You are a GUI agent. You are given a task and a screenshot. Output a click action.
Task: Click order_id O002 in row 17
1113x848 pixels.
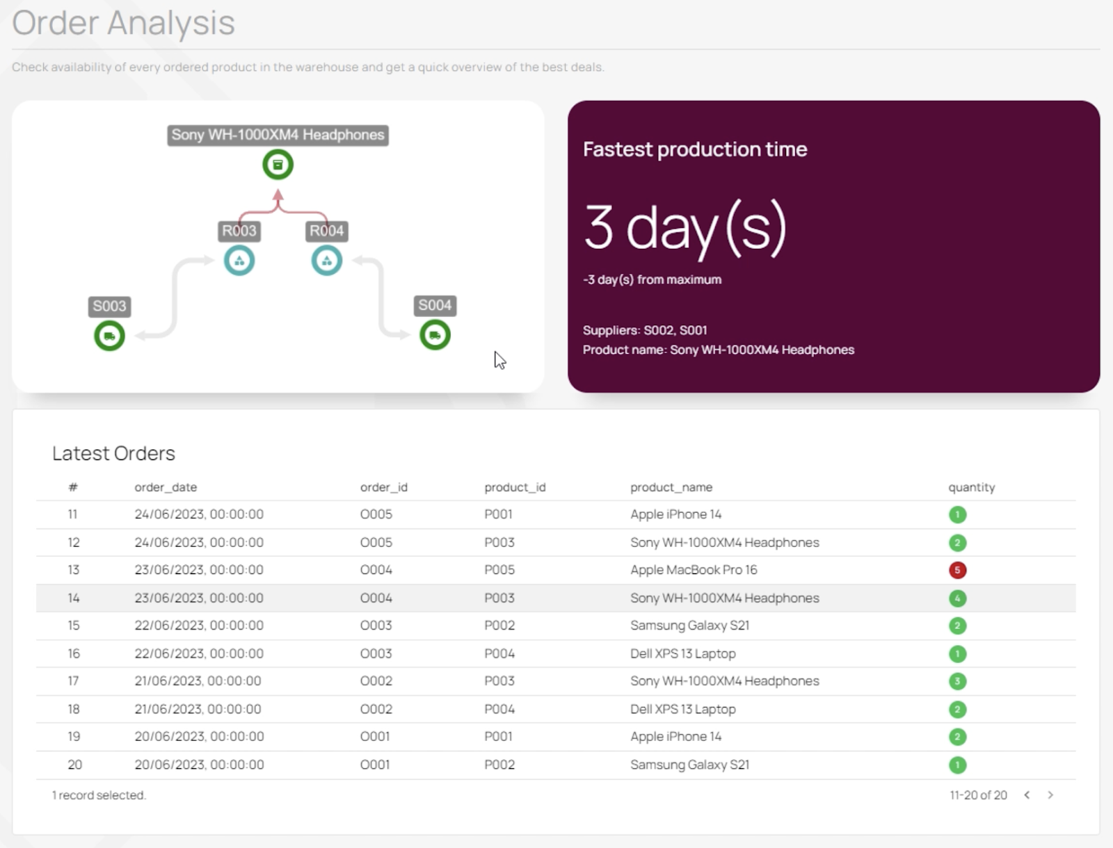(x=376, y=681)
